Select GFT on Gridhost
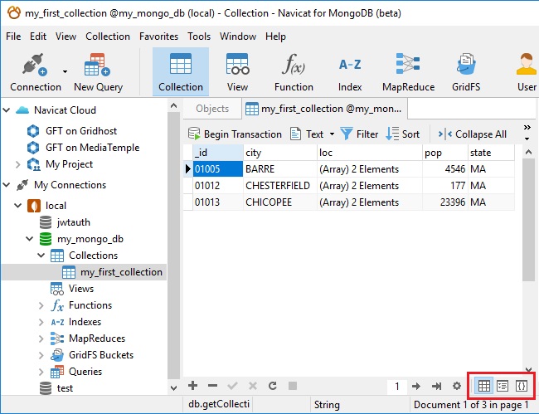539x414 pixels. click(81, 131)
